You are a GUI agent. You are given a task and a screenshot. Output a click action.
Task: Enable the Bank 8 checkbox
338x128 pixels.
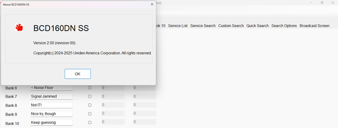pos(90,105)
